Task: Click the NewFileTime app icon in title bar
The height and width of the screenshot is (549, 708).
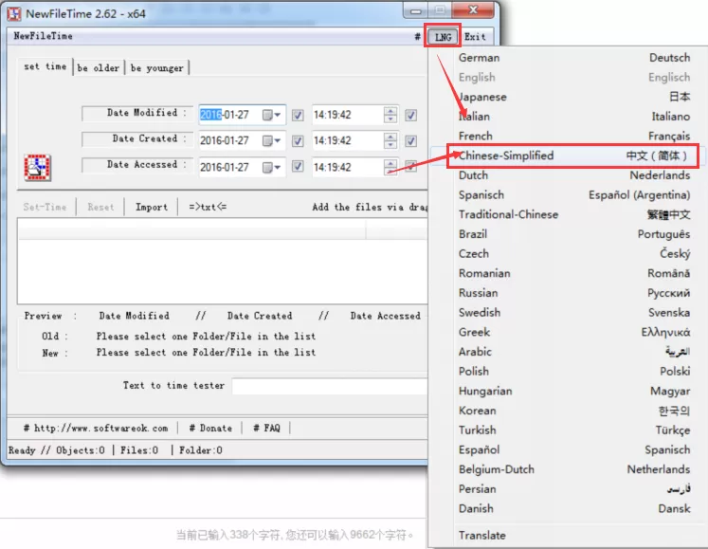Action: 13,13
